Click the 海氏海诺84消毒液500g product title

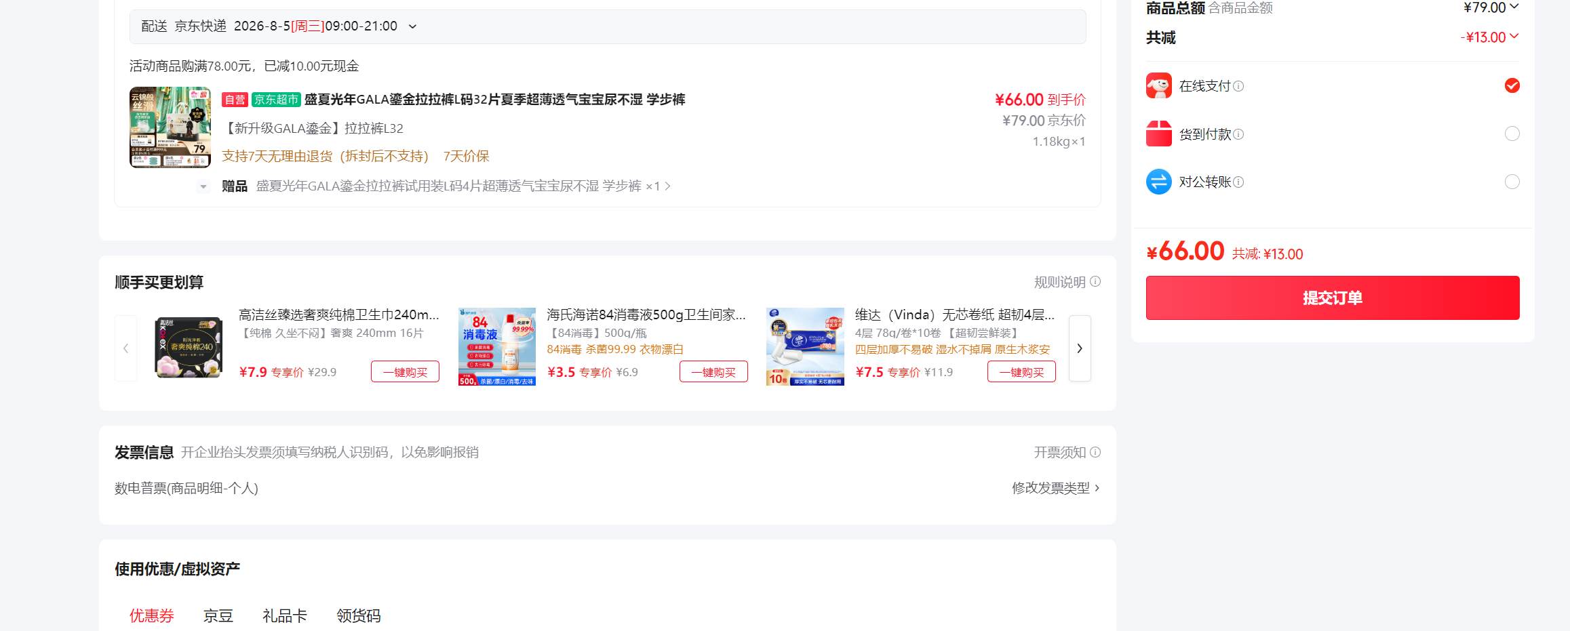pos(646,314)
